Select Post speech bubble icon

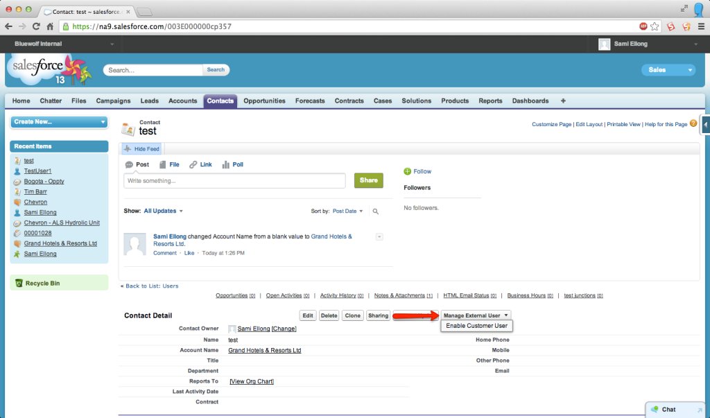[x=129, y=164]
